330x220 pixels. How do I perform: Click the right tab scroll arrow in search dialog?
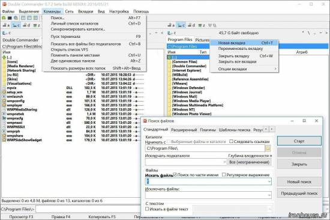point(272,129)
